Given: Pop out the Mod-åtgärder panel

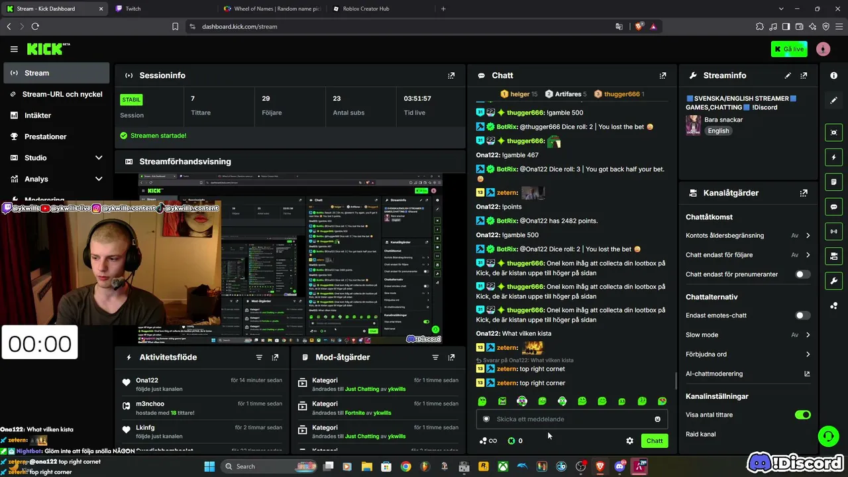Looking at the screenshot, I should point(451,357).
